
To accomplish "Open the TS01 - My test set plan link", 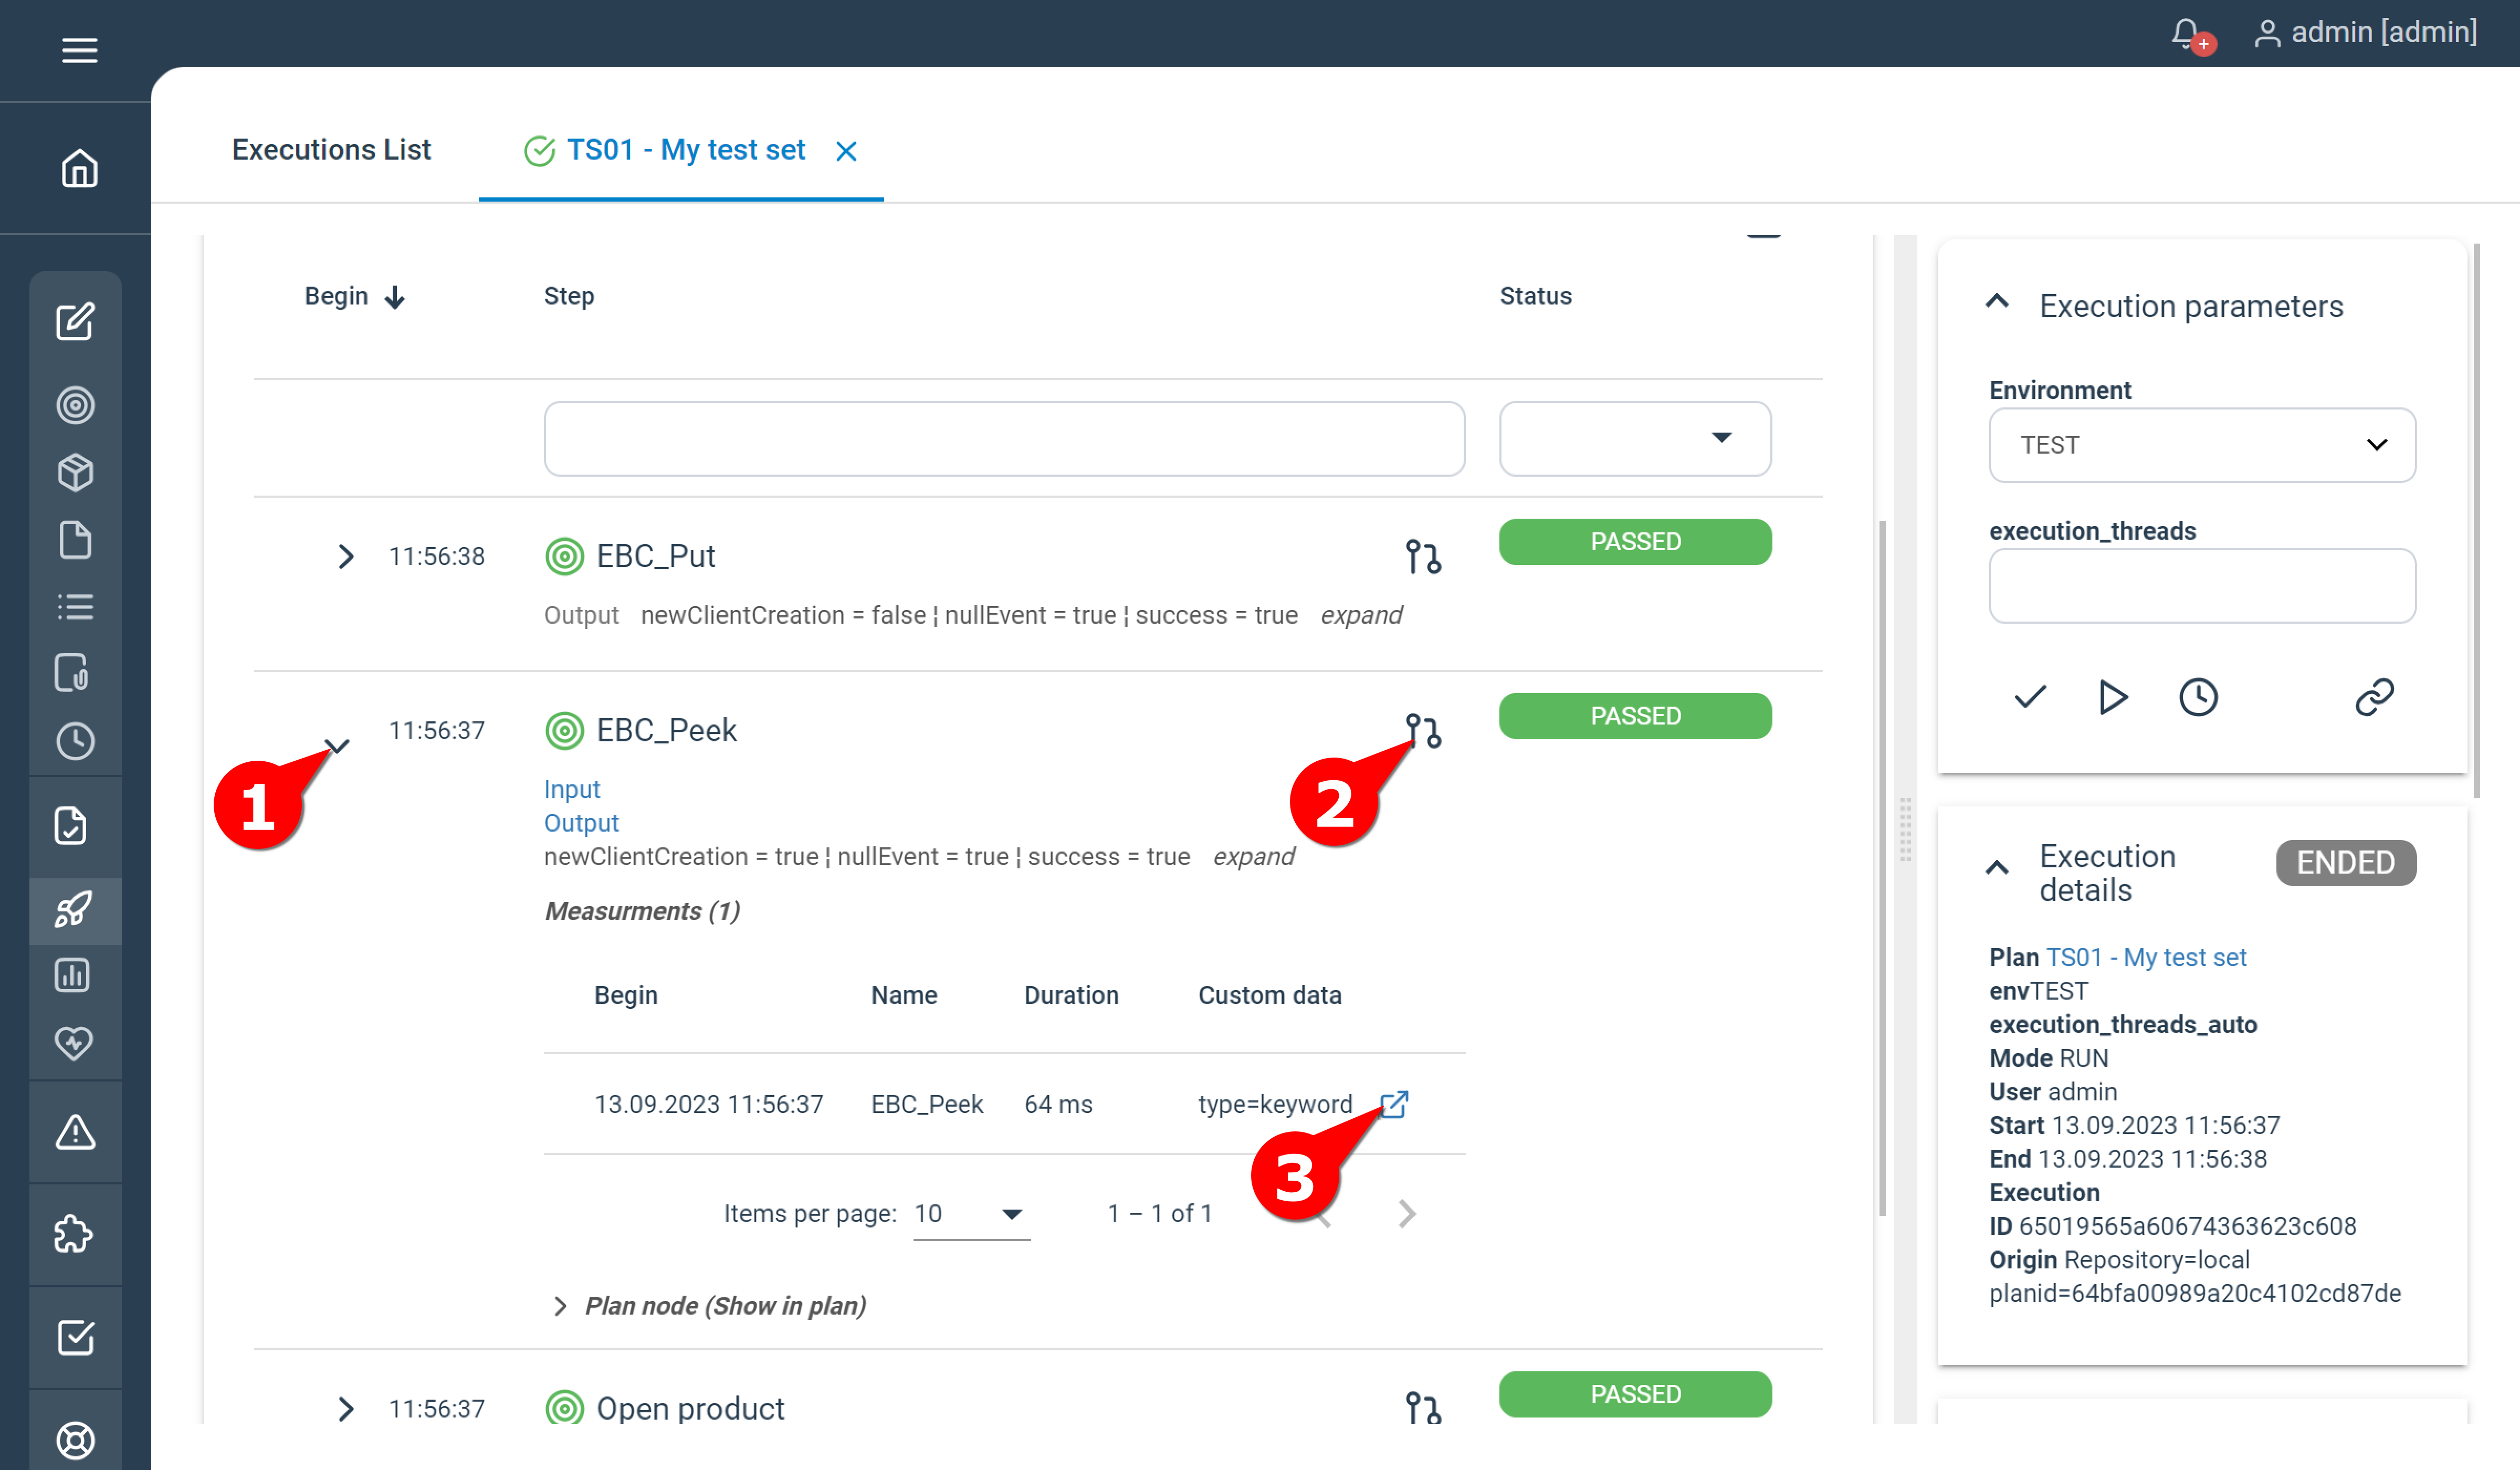I will point(2145,957).
